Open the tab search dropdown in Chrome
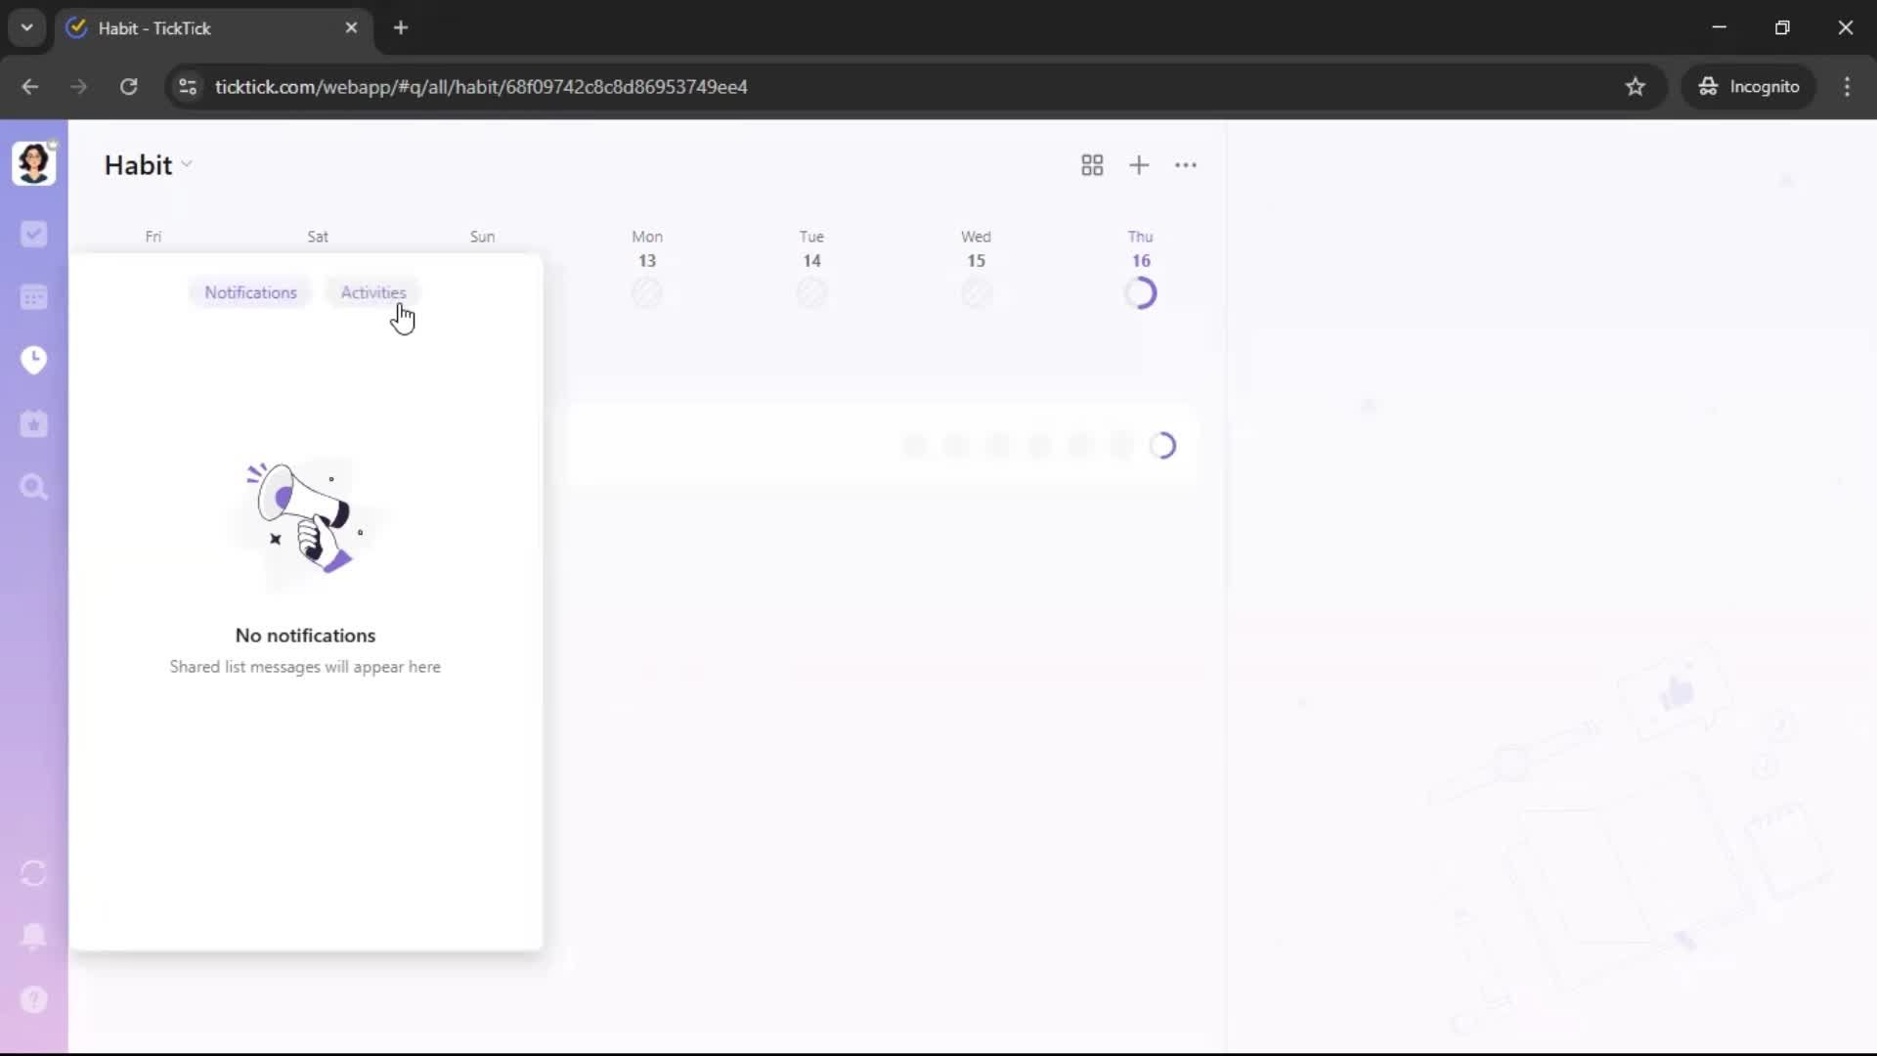This screenshot has height=1056, width=1877. coord(26,27)
